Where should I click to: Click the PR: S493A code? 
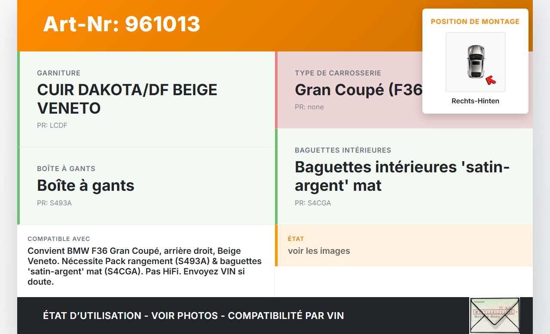point(54,203)
